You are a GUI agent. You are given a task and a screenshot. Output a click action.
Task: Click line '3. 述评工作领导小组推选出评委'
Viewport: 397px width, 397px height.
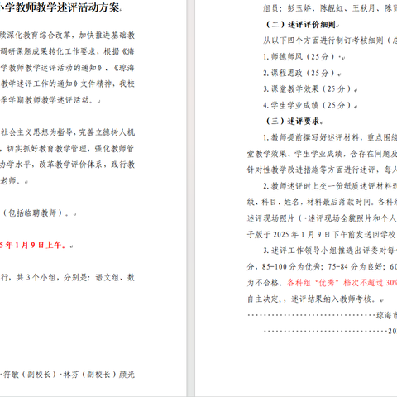(330, 251)
